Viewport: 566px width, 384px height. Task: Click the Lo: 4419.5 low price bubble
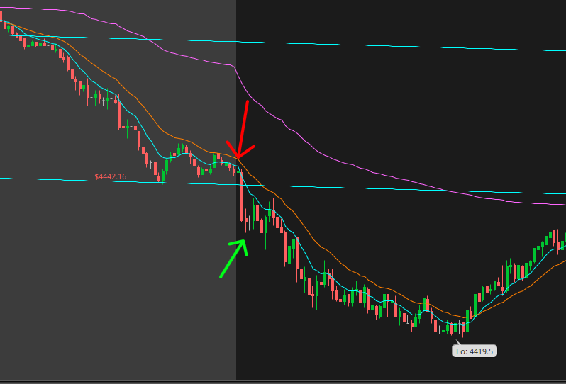475,351
